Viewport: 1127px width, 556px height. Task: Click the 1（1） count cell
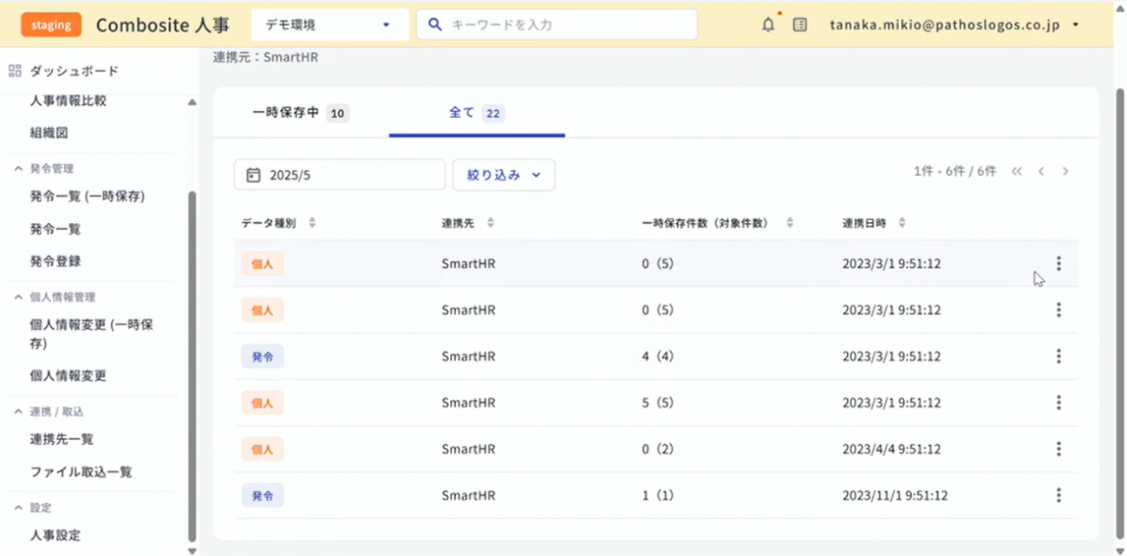point(657,496)
